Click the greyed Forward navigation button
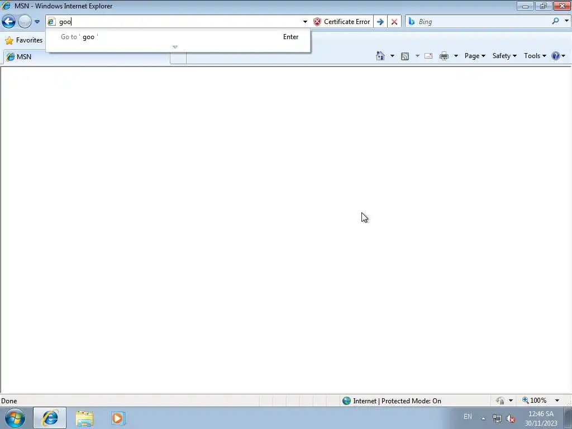The height and width of the screenshot is (429, 572). click(x=25, y=22)
